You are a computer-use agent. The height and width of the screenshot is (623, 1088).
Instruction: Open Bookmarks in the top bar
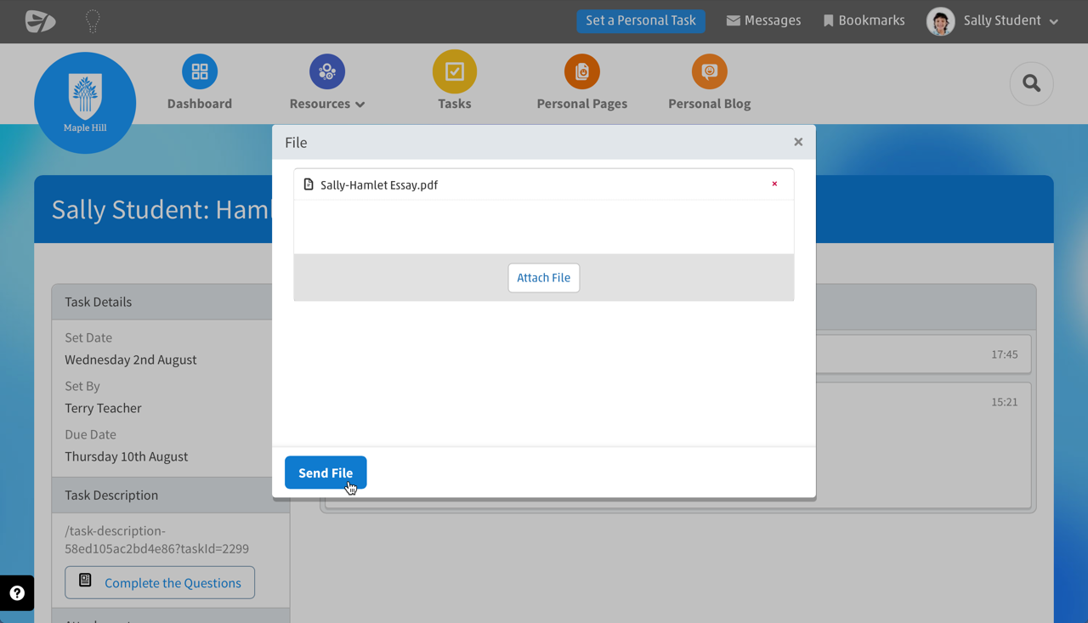tap(864, 21)
